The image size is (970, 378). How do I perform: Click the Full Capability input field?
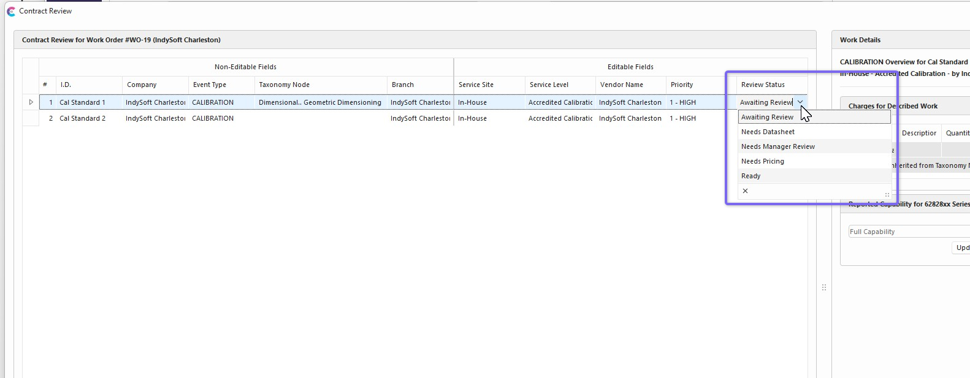pyautogui.click(x=907, y=232)
